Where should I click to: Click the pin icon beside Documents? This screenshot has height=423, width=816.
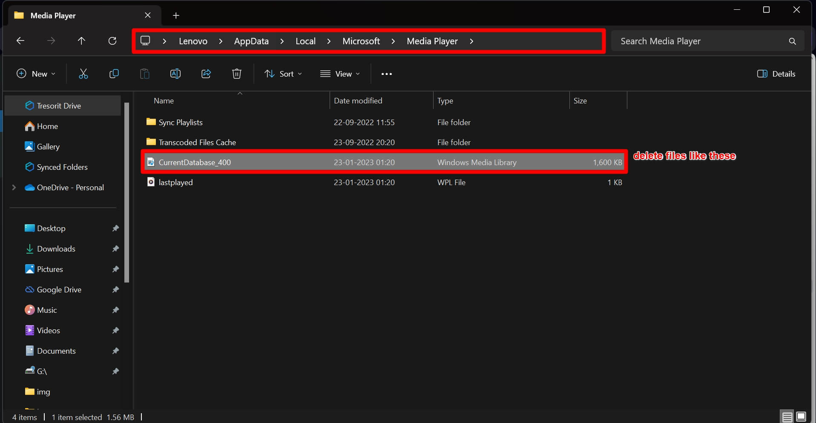point(115,351)
